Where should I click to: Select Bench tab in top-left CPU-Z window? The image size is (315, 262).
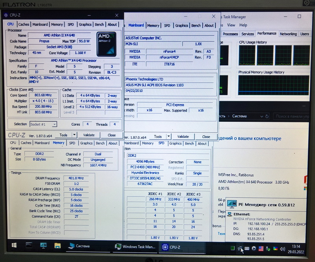click(x=99, y=24)
